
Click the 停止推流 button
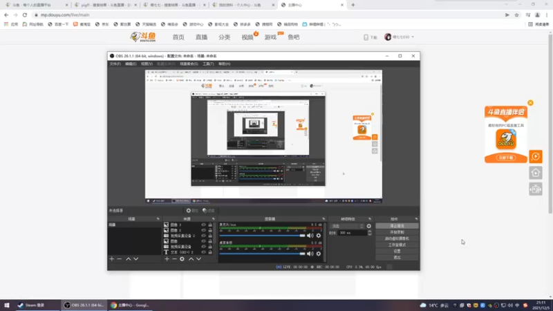(397, 226)
